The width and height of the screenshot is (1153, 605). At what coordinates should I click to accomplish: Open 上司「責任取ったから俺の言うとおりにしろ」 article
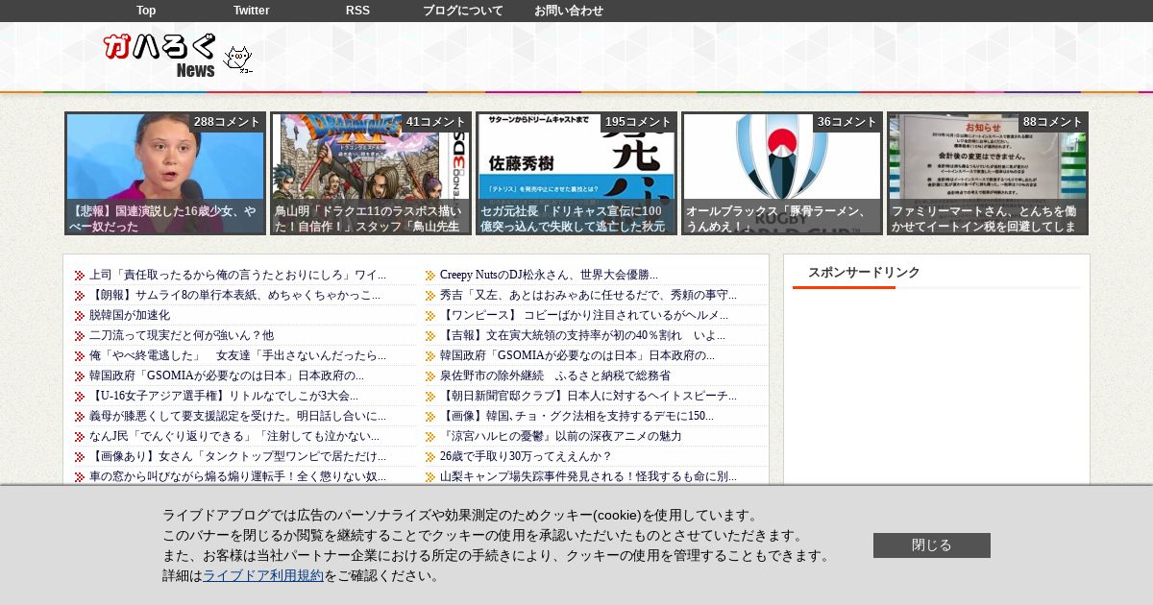[x=237, y=275]
